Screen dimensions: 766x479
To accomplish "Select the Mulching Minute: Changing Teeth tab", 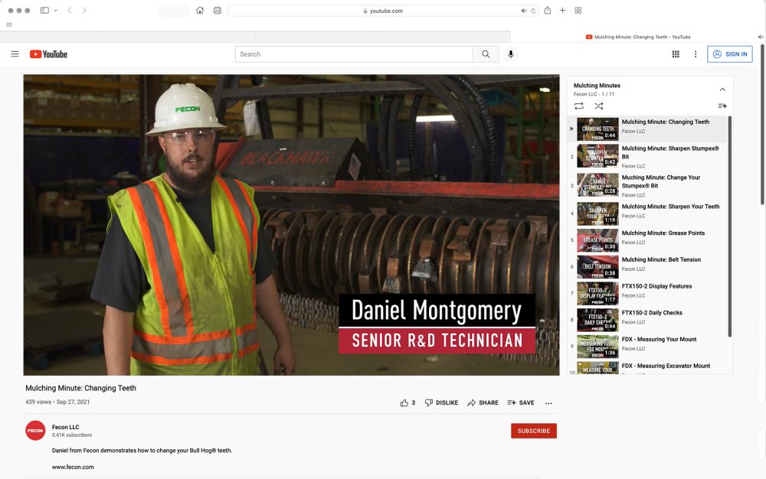I will click(638, 37).
